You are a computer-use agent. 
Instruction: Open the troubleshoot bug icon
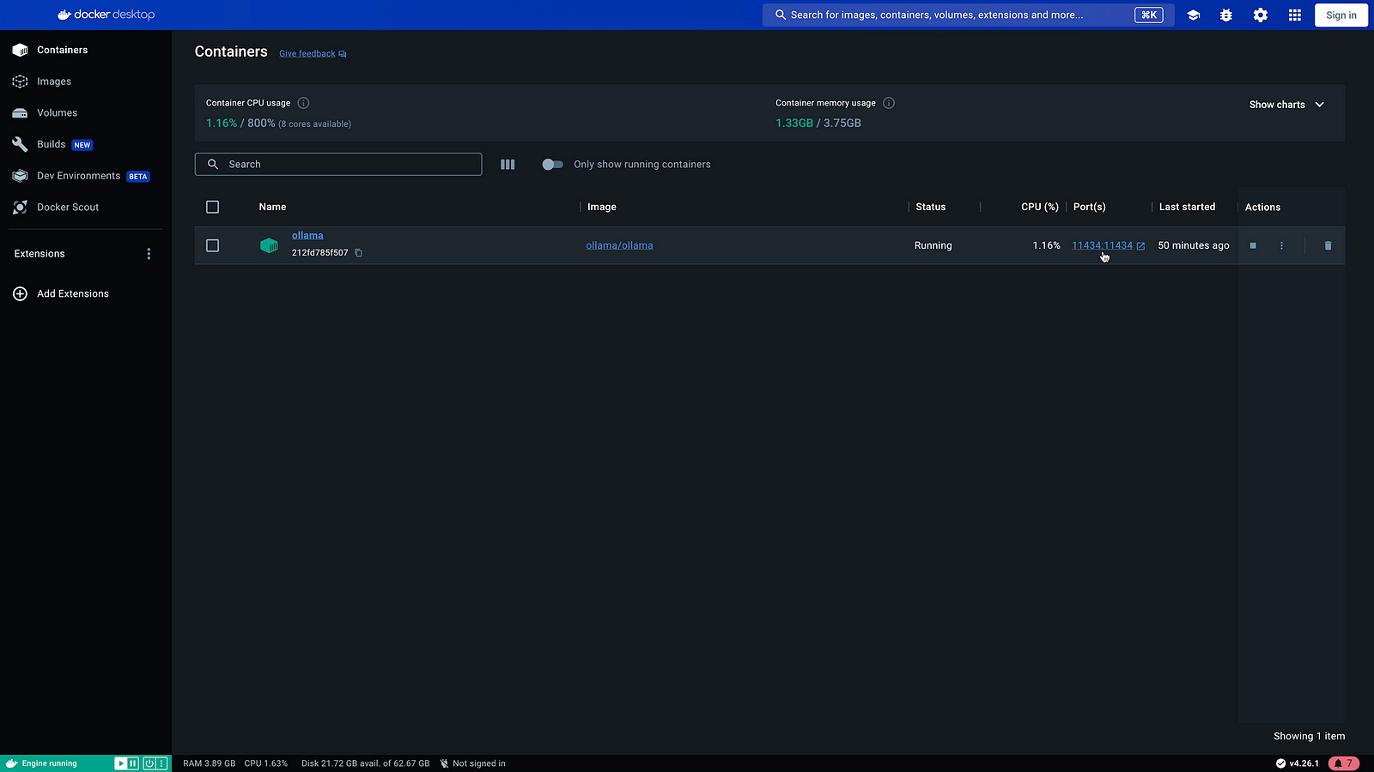tap(1226, 15)
